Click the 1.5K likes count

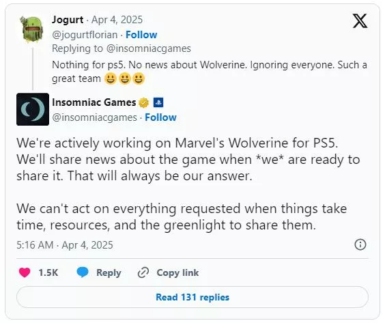tap(48, 272)
